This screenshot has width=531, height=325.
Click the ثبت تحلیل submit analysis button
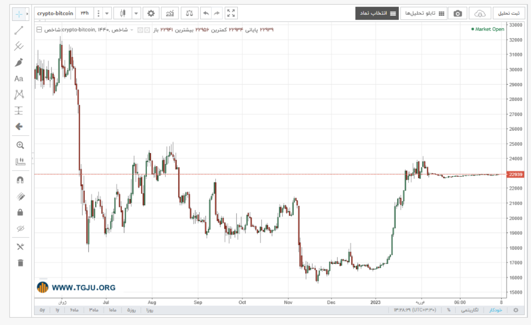[509, 13]
